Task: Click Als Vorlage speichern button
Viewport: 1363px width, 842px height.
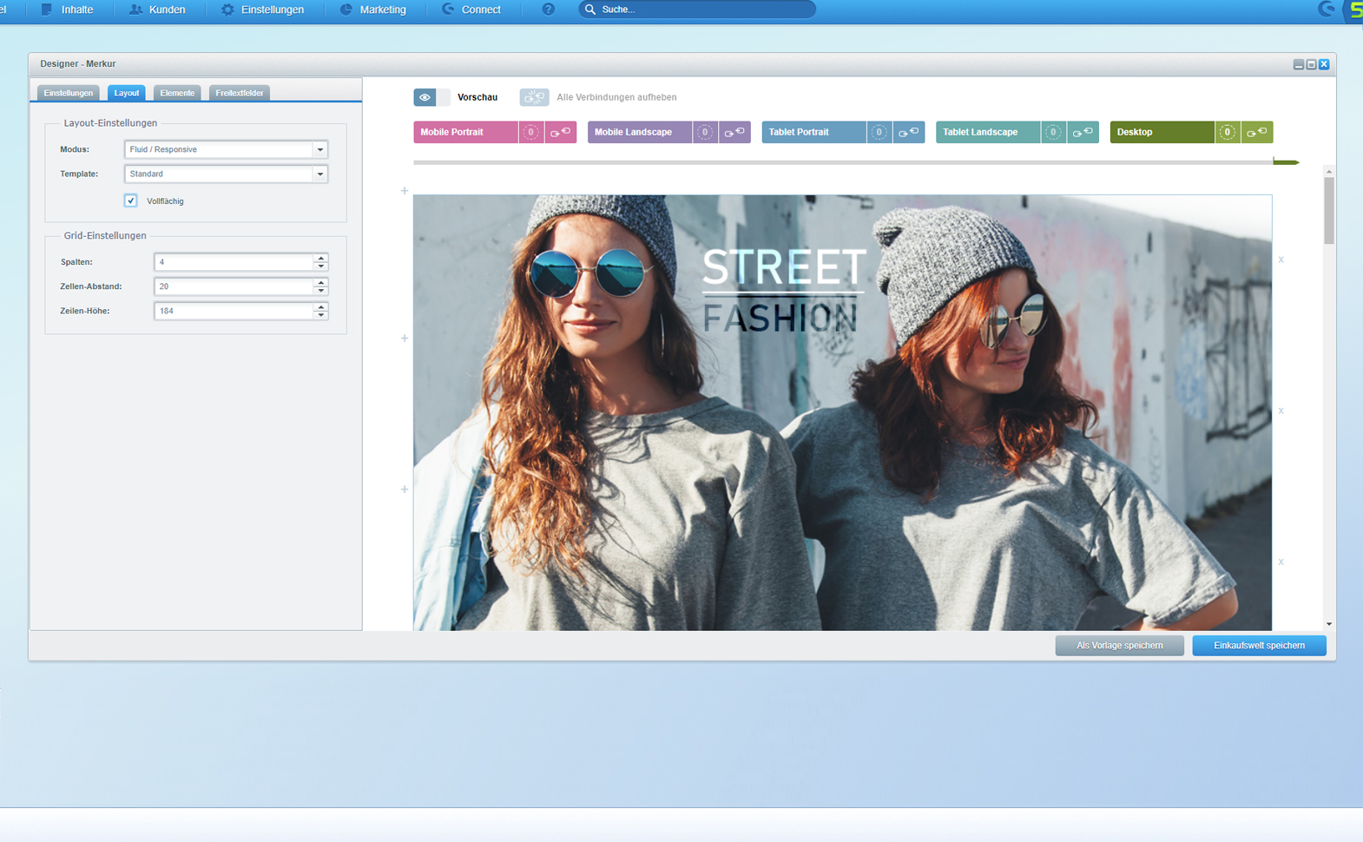Action: [x=1119, y=646]
